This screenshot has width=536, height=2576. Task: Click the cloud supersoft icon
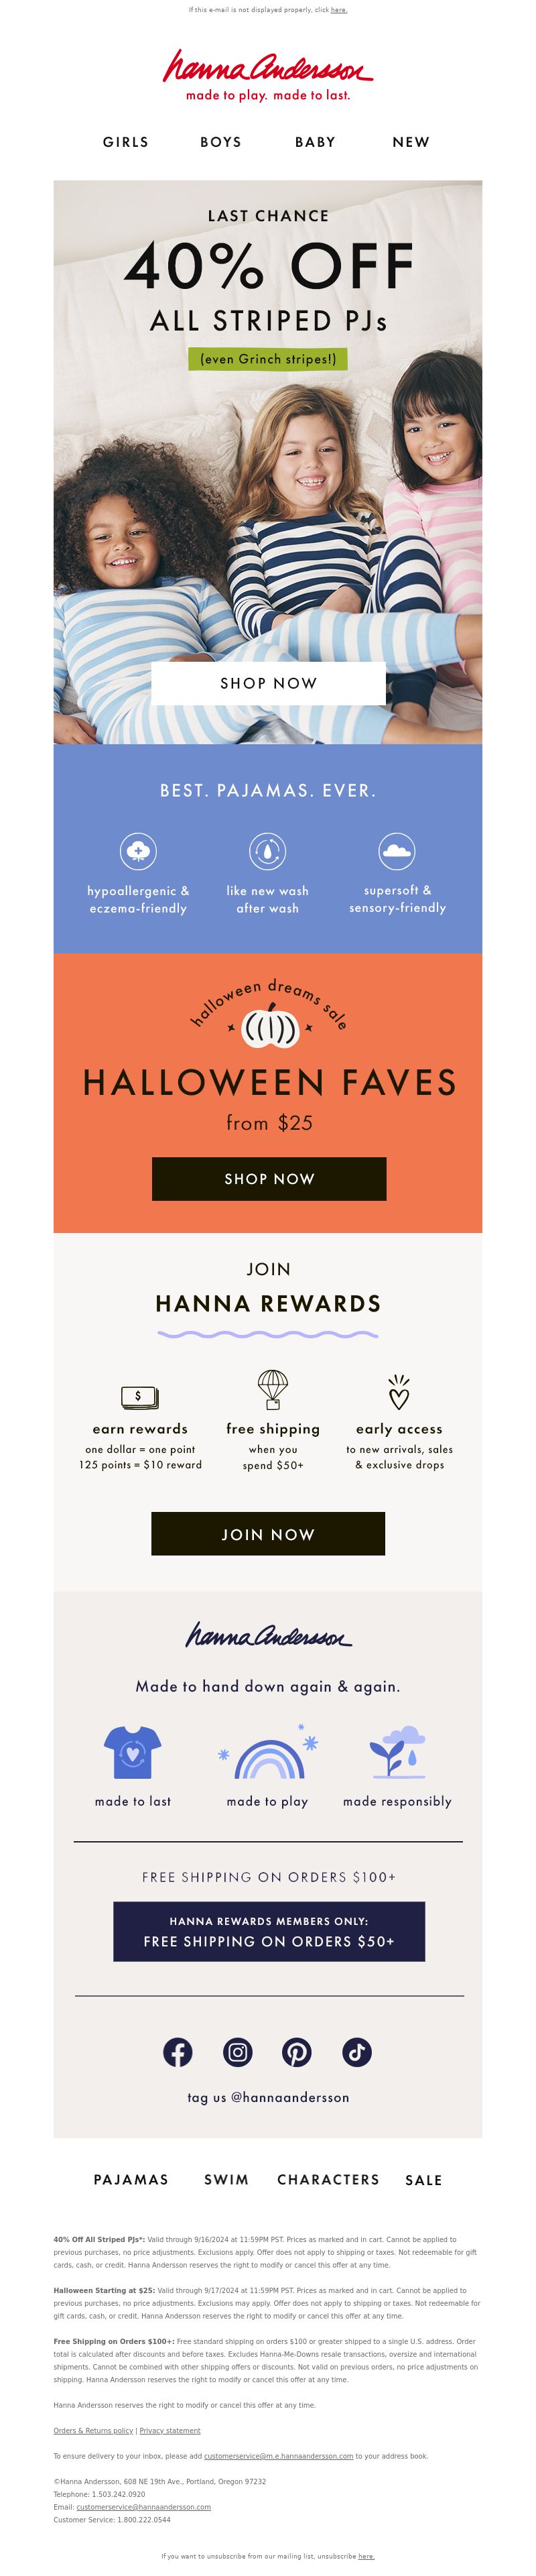pos(397,851)
